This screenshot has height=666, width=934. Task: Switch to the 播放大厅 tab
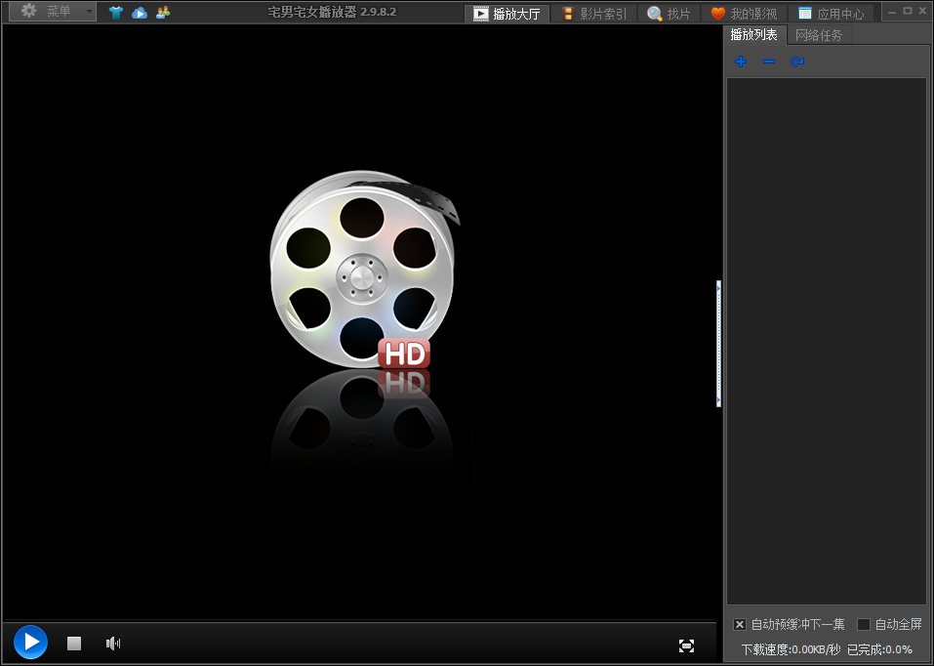tap(508, 14)
